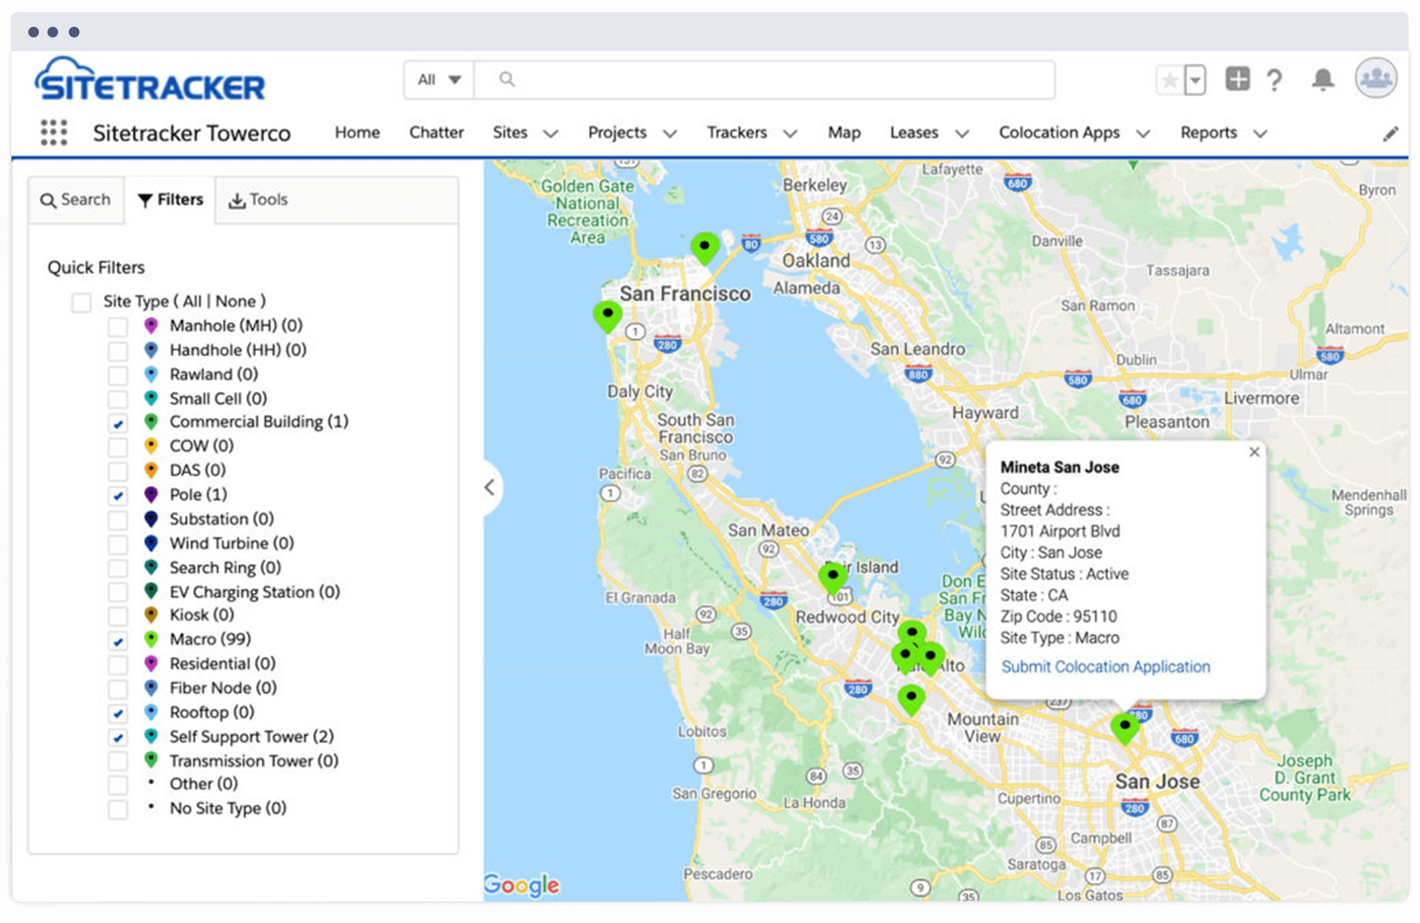Click the COW pin icon
This screenshot has width=1420, height=923.
click(151, 446)
